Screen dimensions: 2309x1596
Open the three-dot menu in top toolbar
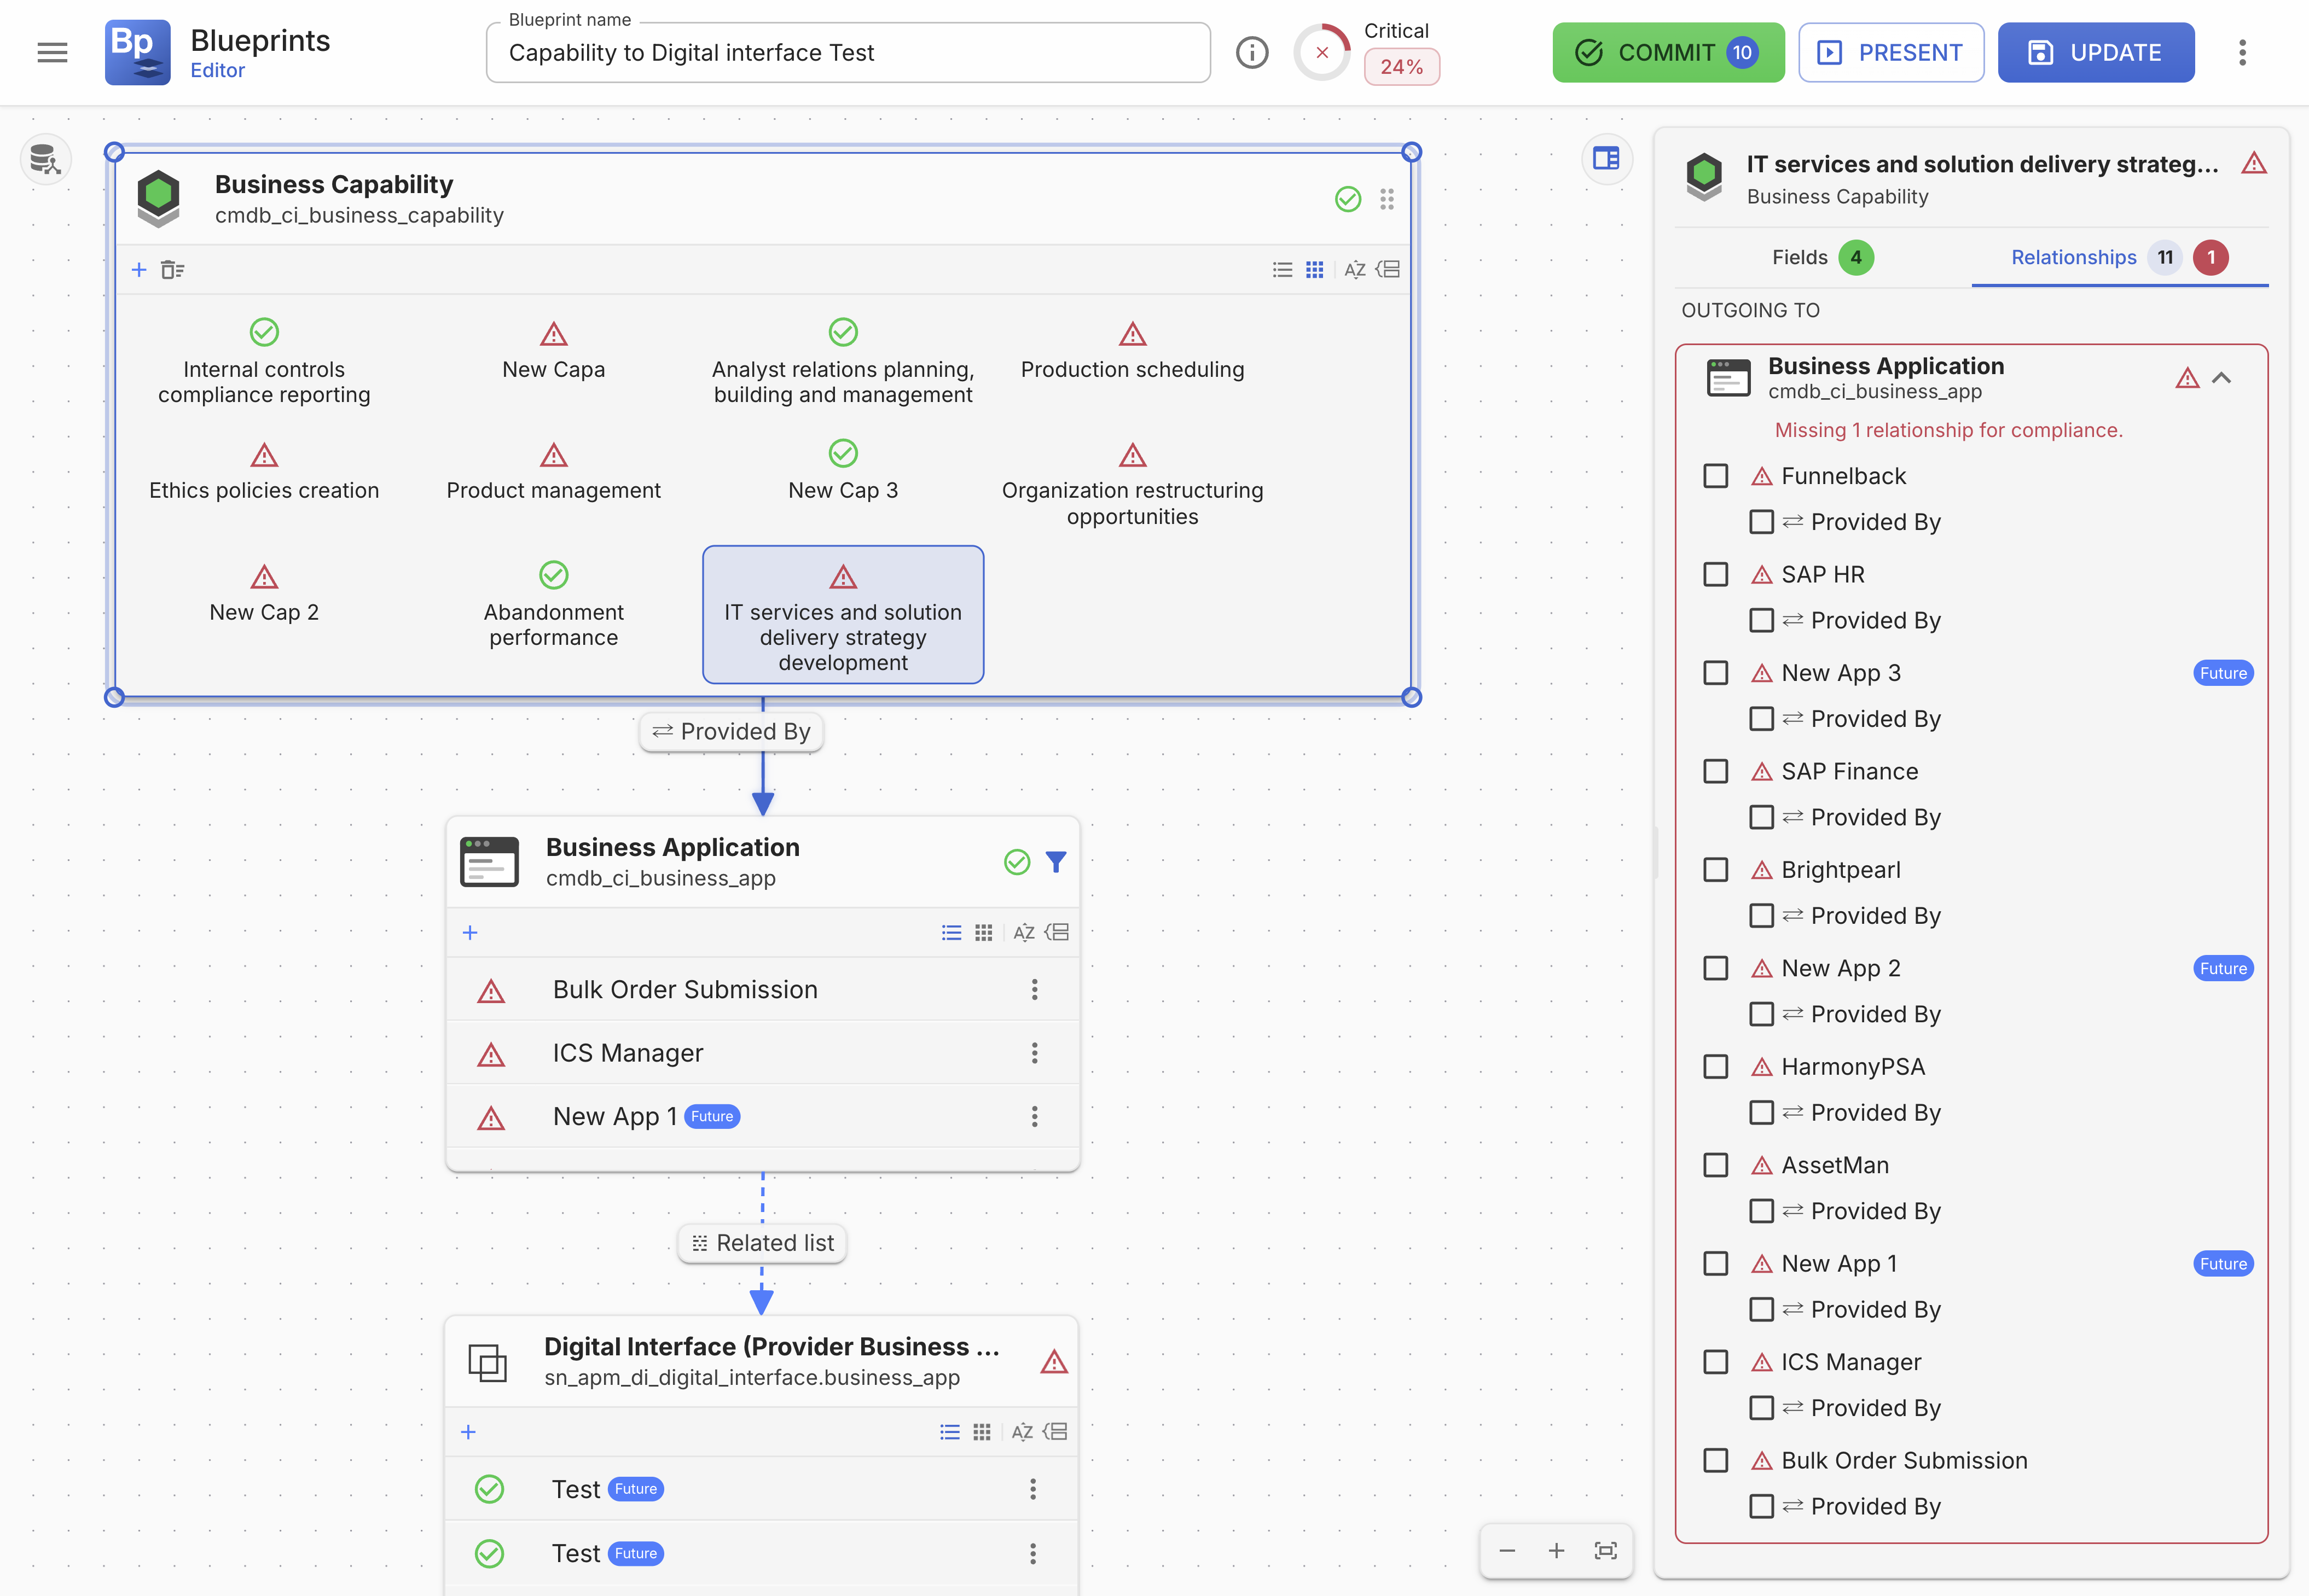[2243, 52]
